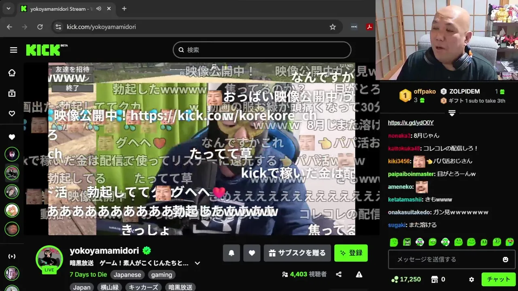Screen dimensions: 518x291
Task: Click the サブスクを贈る gift subs button
Action: pyautogui.click(x=297, y=253)
